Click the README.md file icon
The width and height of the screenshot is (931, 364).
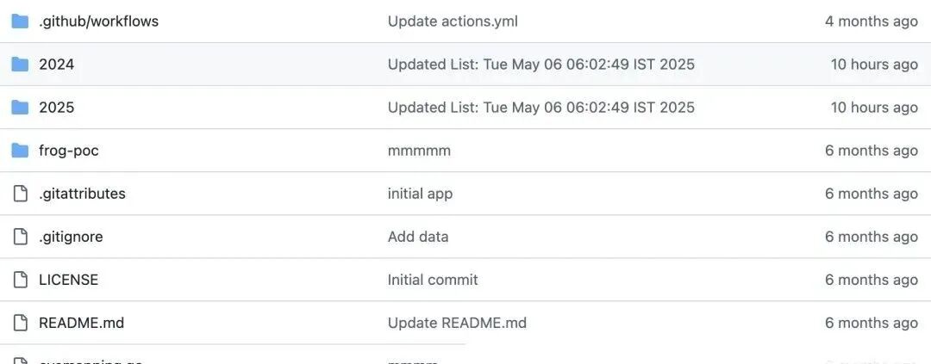click(x=20, y=323)
